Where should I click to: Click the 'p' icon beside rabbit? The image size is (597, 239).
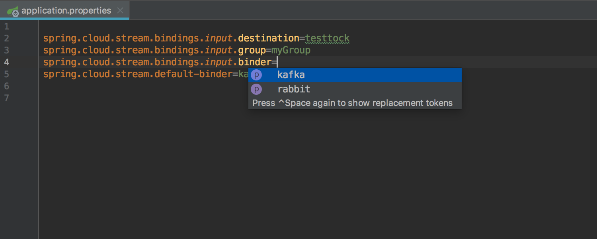[257, 89]
